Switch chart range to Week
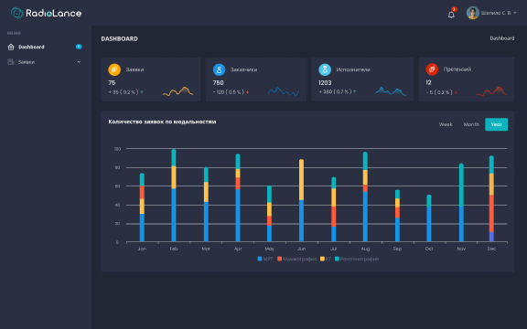Viewport: 527px width, 329px height. [x=446, y=124]
